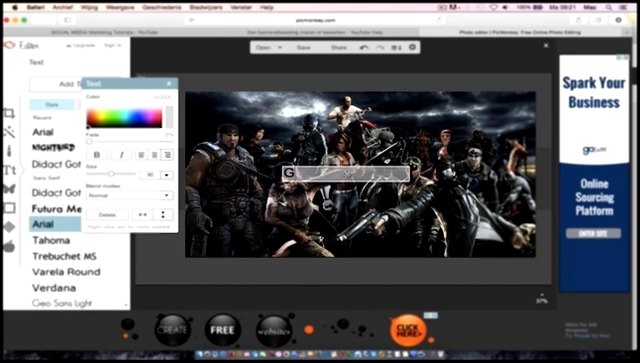
Task: Click the gray brightness strip beside the color picker
Action: tap(169, 117)
